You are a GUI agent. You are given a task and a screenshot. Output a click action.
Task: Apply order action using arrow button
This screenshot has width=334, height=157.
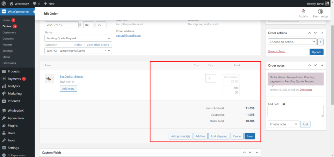tap(320, 42)
